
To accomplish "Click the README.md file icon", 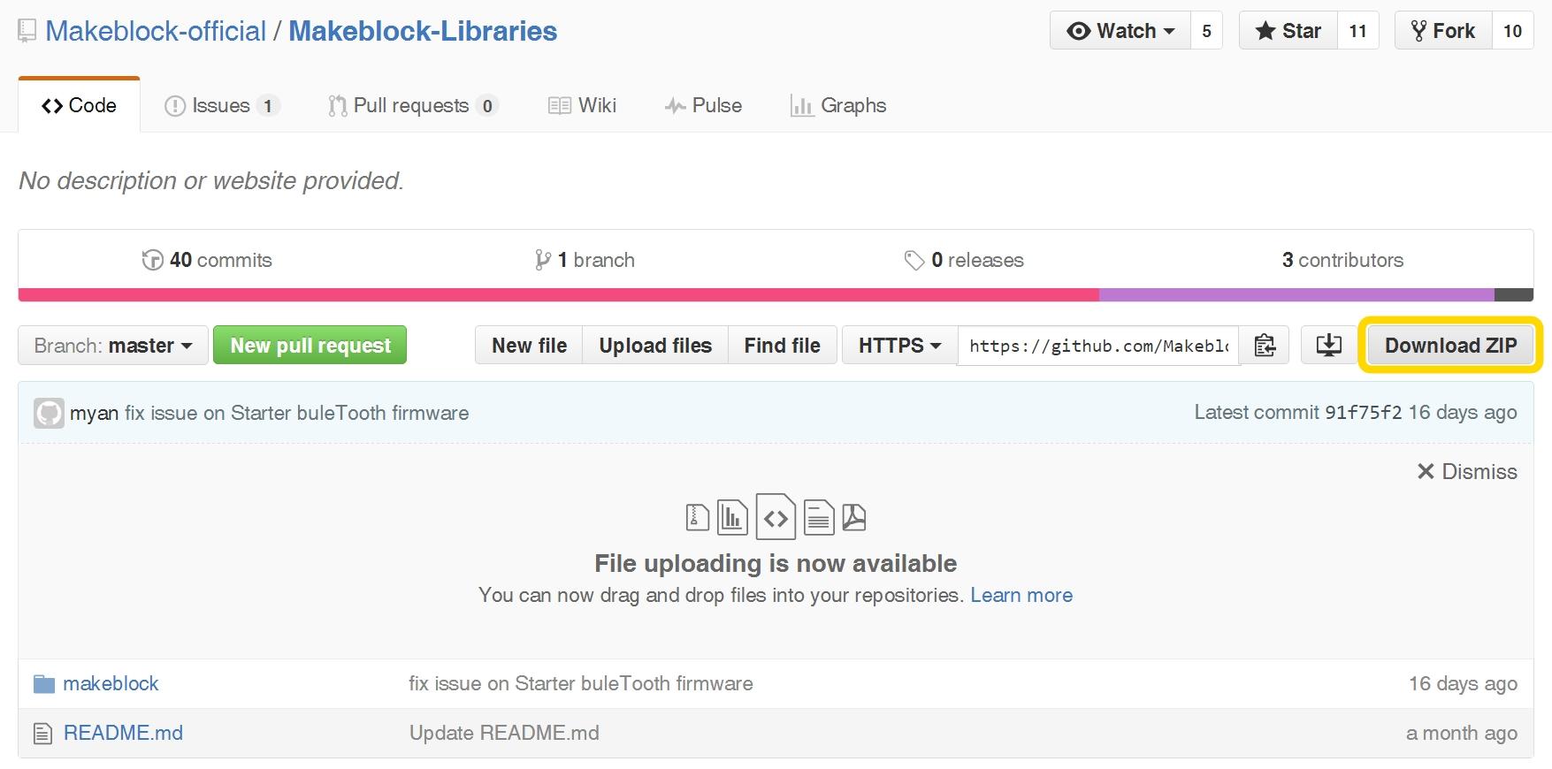I will 42,734.
